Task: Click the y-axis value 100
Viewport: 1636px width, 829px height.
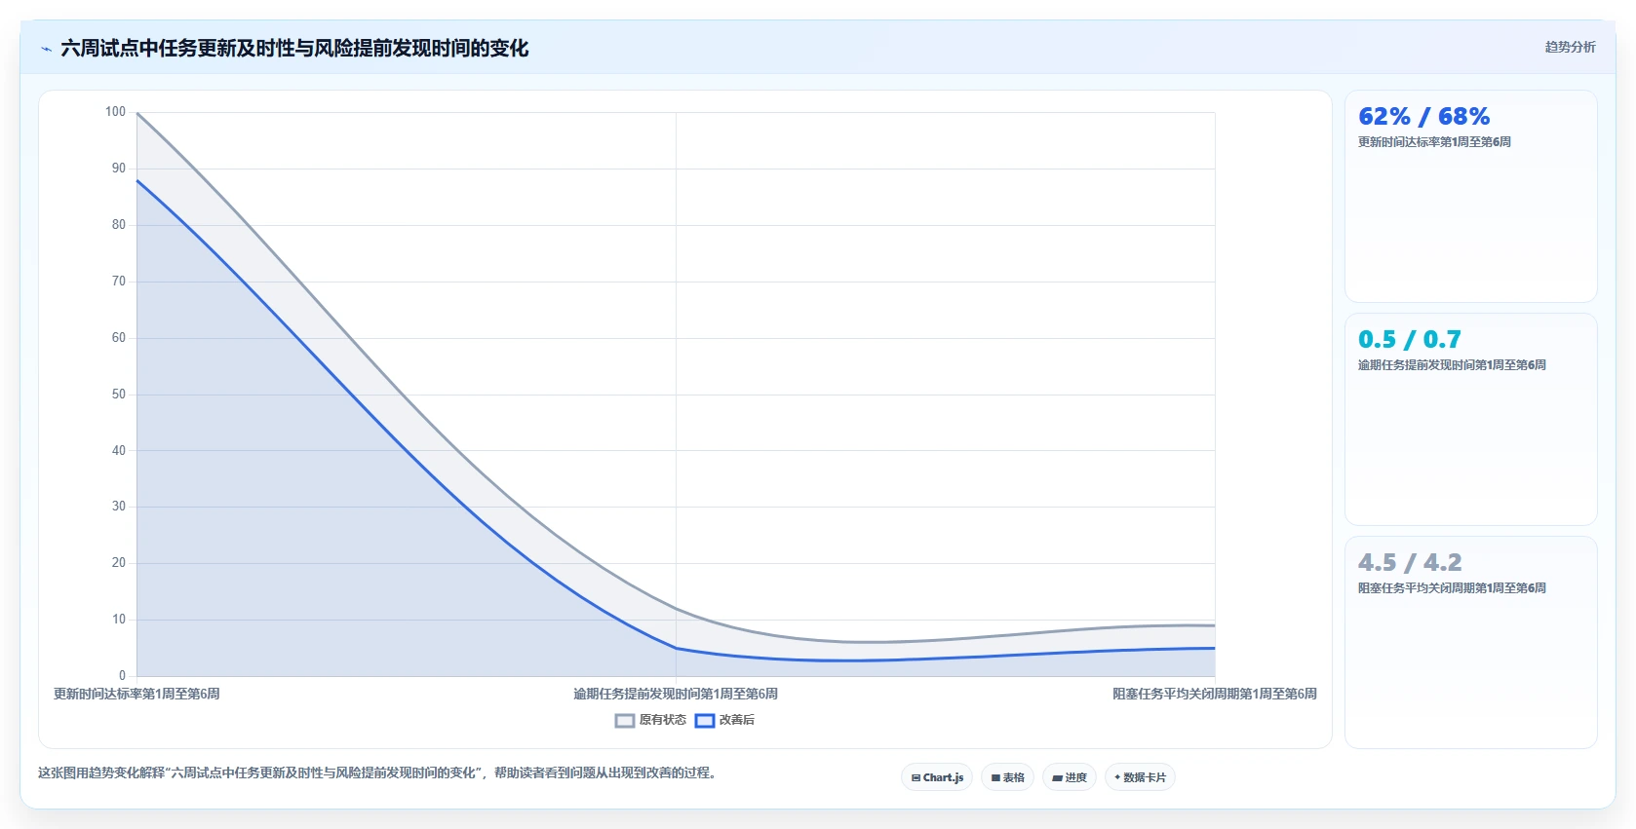Action: [115, 112]
